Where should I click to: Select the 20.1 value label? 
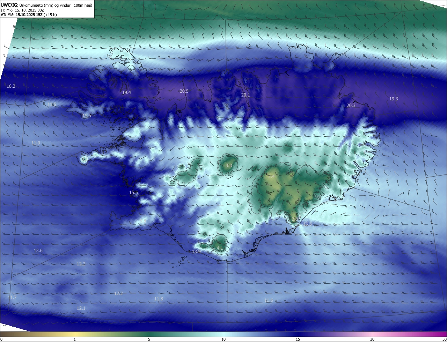click(x=246, y=95)
